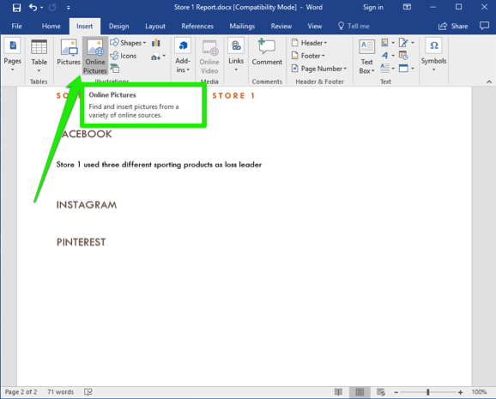Screen dimensions: 496x399
Task: Open the Mailings tab
Action: 242,27
